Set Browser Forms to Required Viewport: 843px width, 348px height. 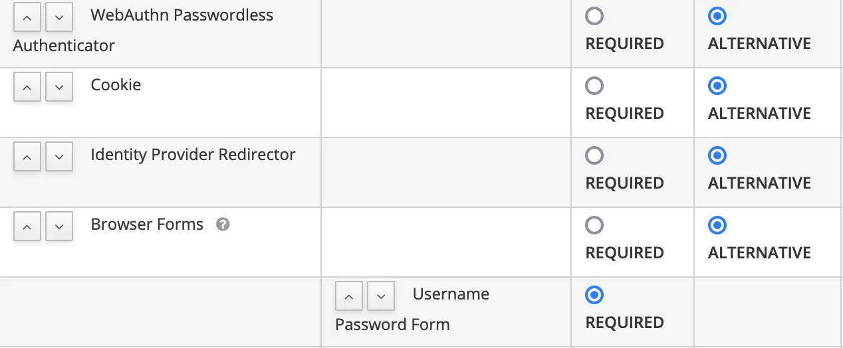click(594, 225)
